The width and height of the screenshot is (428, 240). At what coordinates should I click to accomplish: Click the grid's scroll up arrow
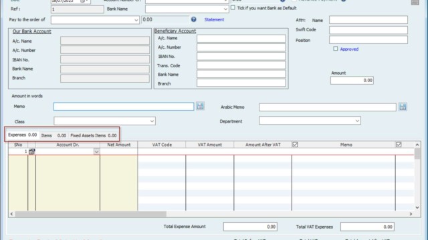[x=417, y=145]
